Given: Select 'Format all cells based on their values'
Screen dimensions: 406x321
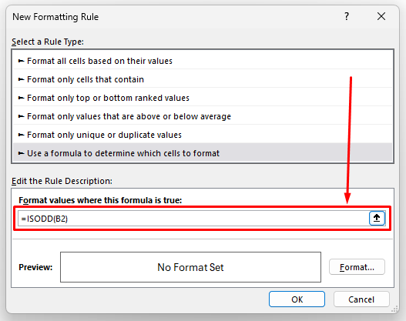Looking at the screenshot, I should coord(203,61).
